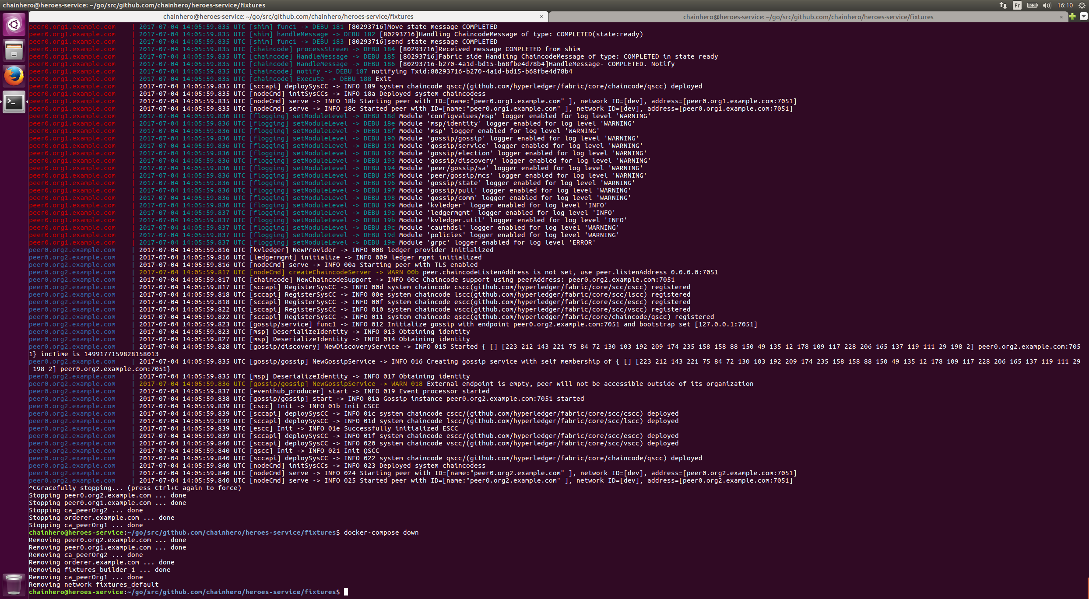This screenshot has width=1089, height=599.
Task: Open the network connections indicator
Action: 1003,5
